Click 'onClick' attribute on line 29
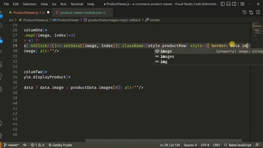Image resolution: width=263 pixels, height=148 pixels. [x=39, y=46]
